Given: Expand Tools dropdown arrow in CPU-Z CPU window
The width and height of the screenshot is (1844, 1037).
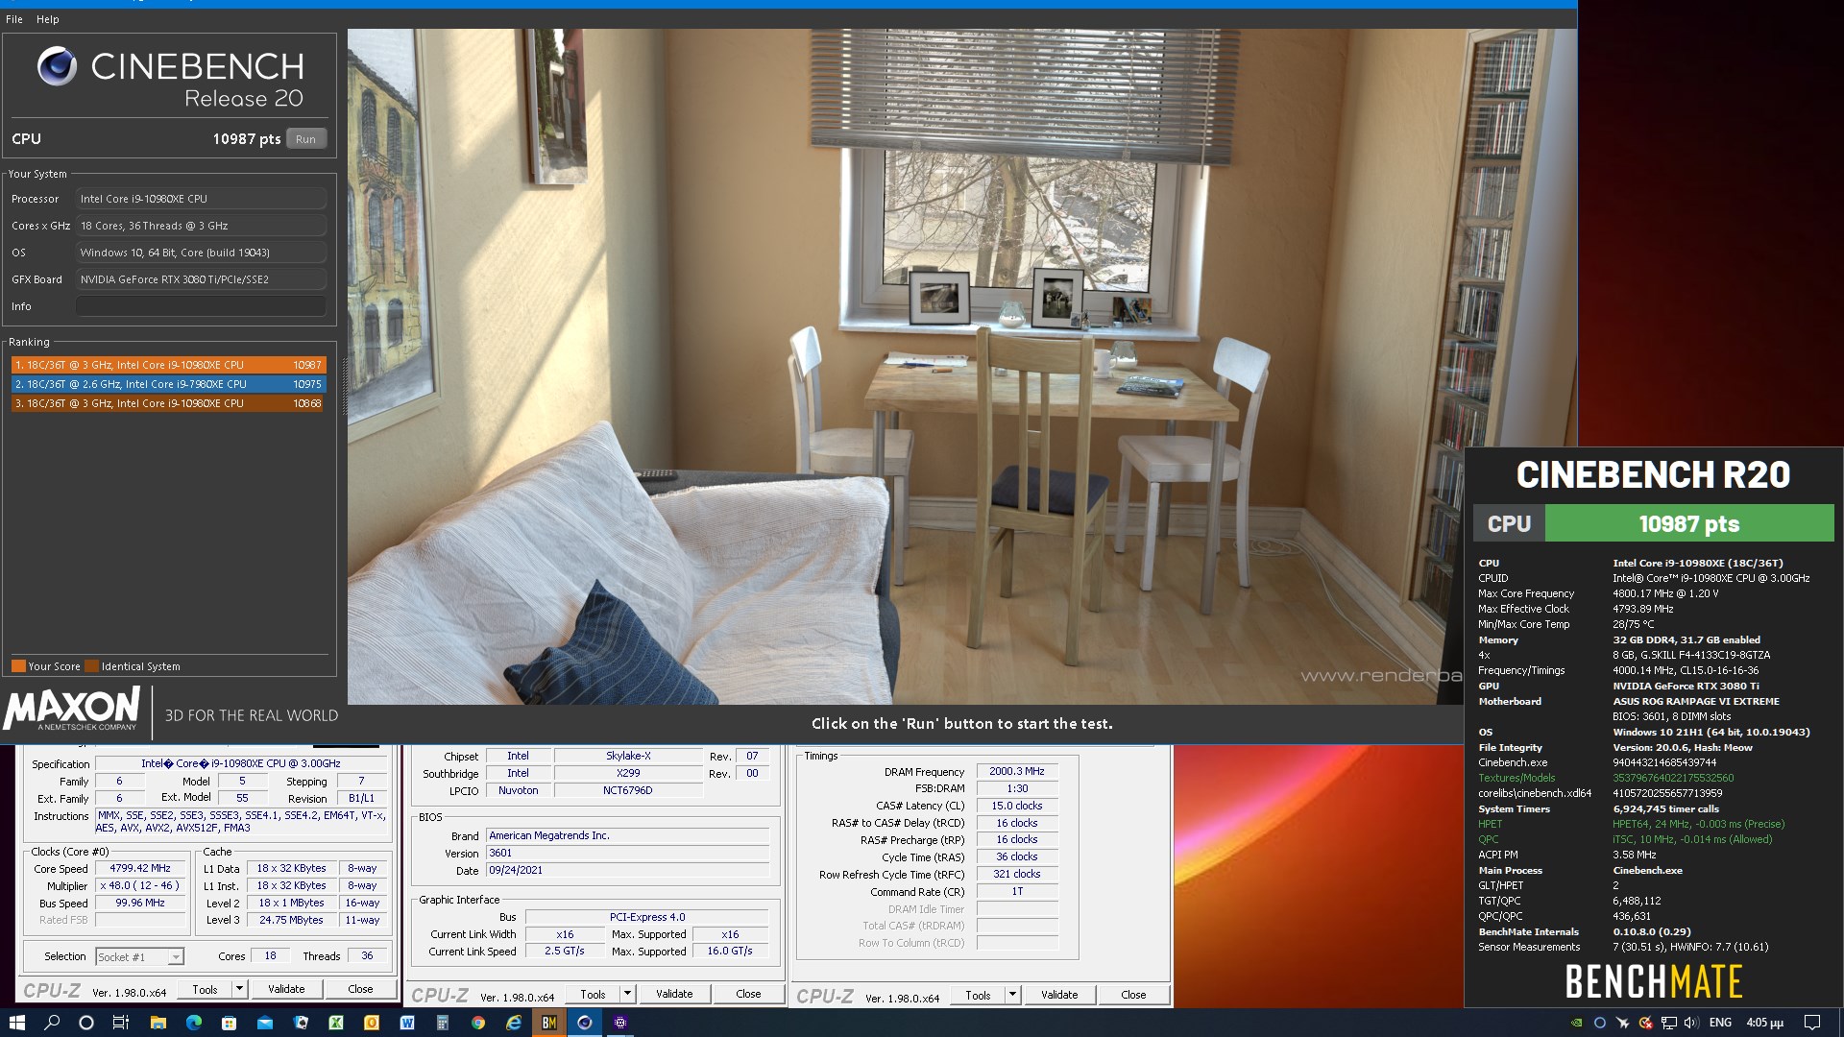Looking at the screenshot, I should tap(239, 990).
